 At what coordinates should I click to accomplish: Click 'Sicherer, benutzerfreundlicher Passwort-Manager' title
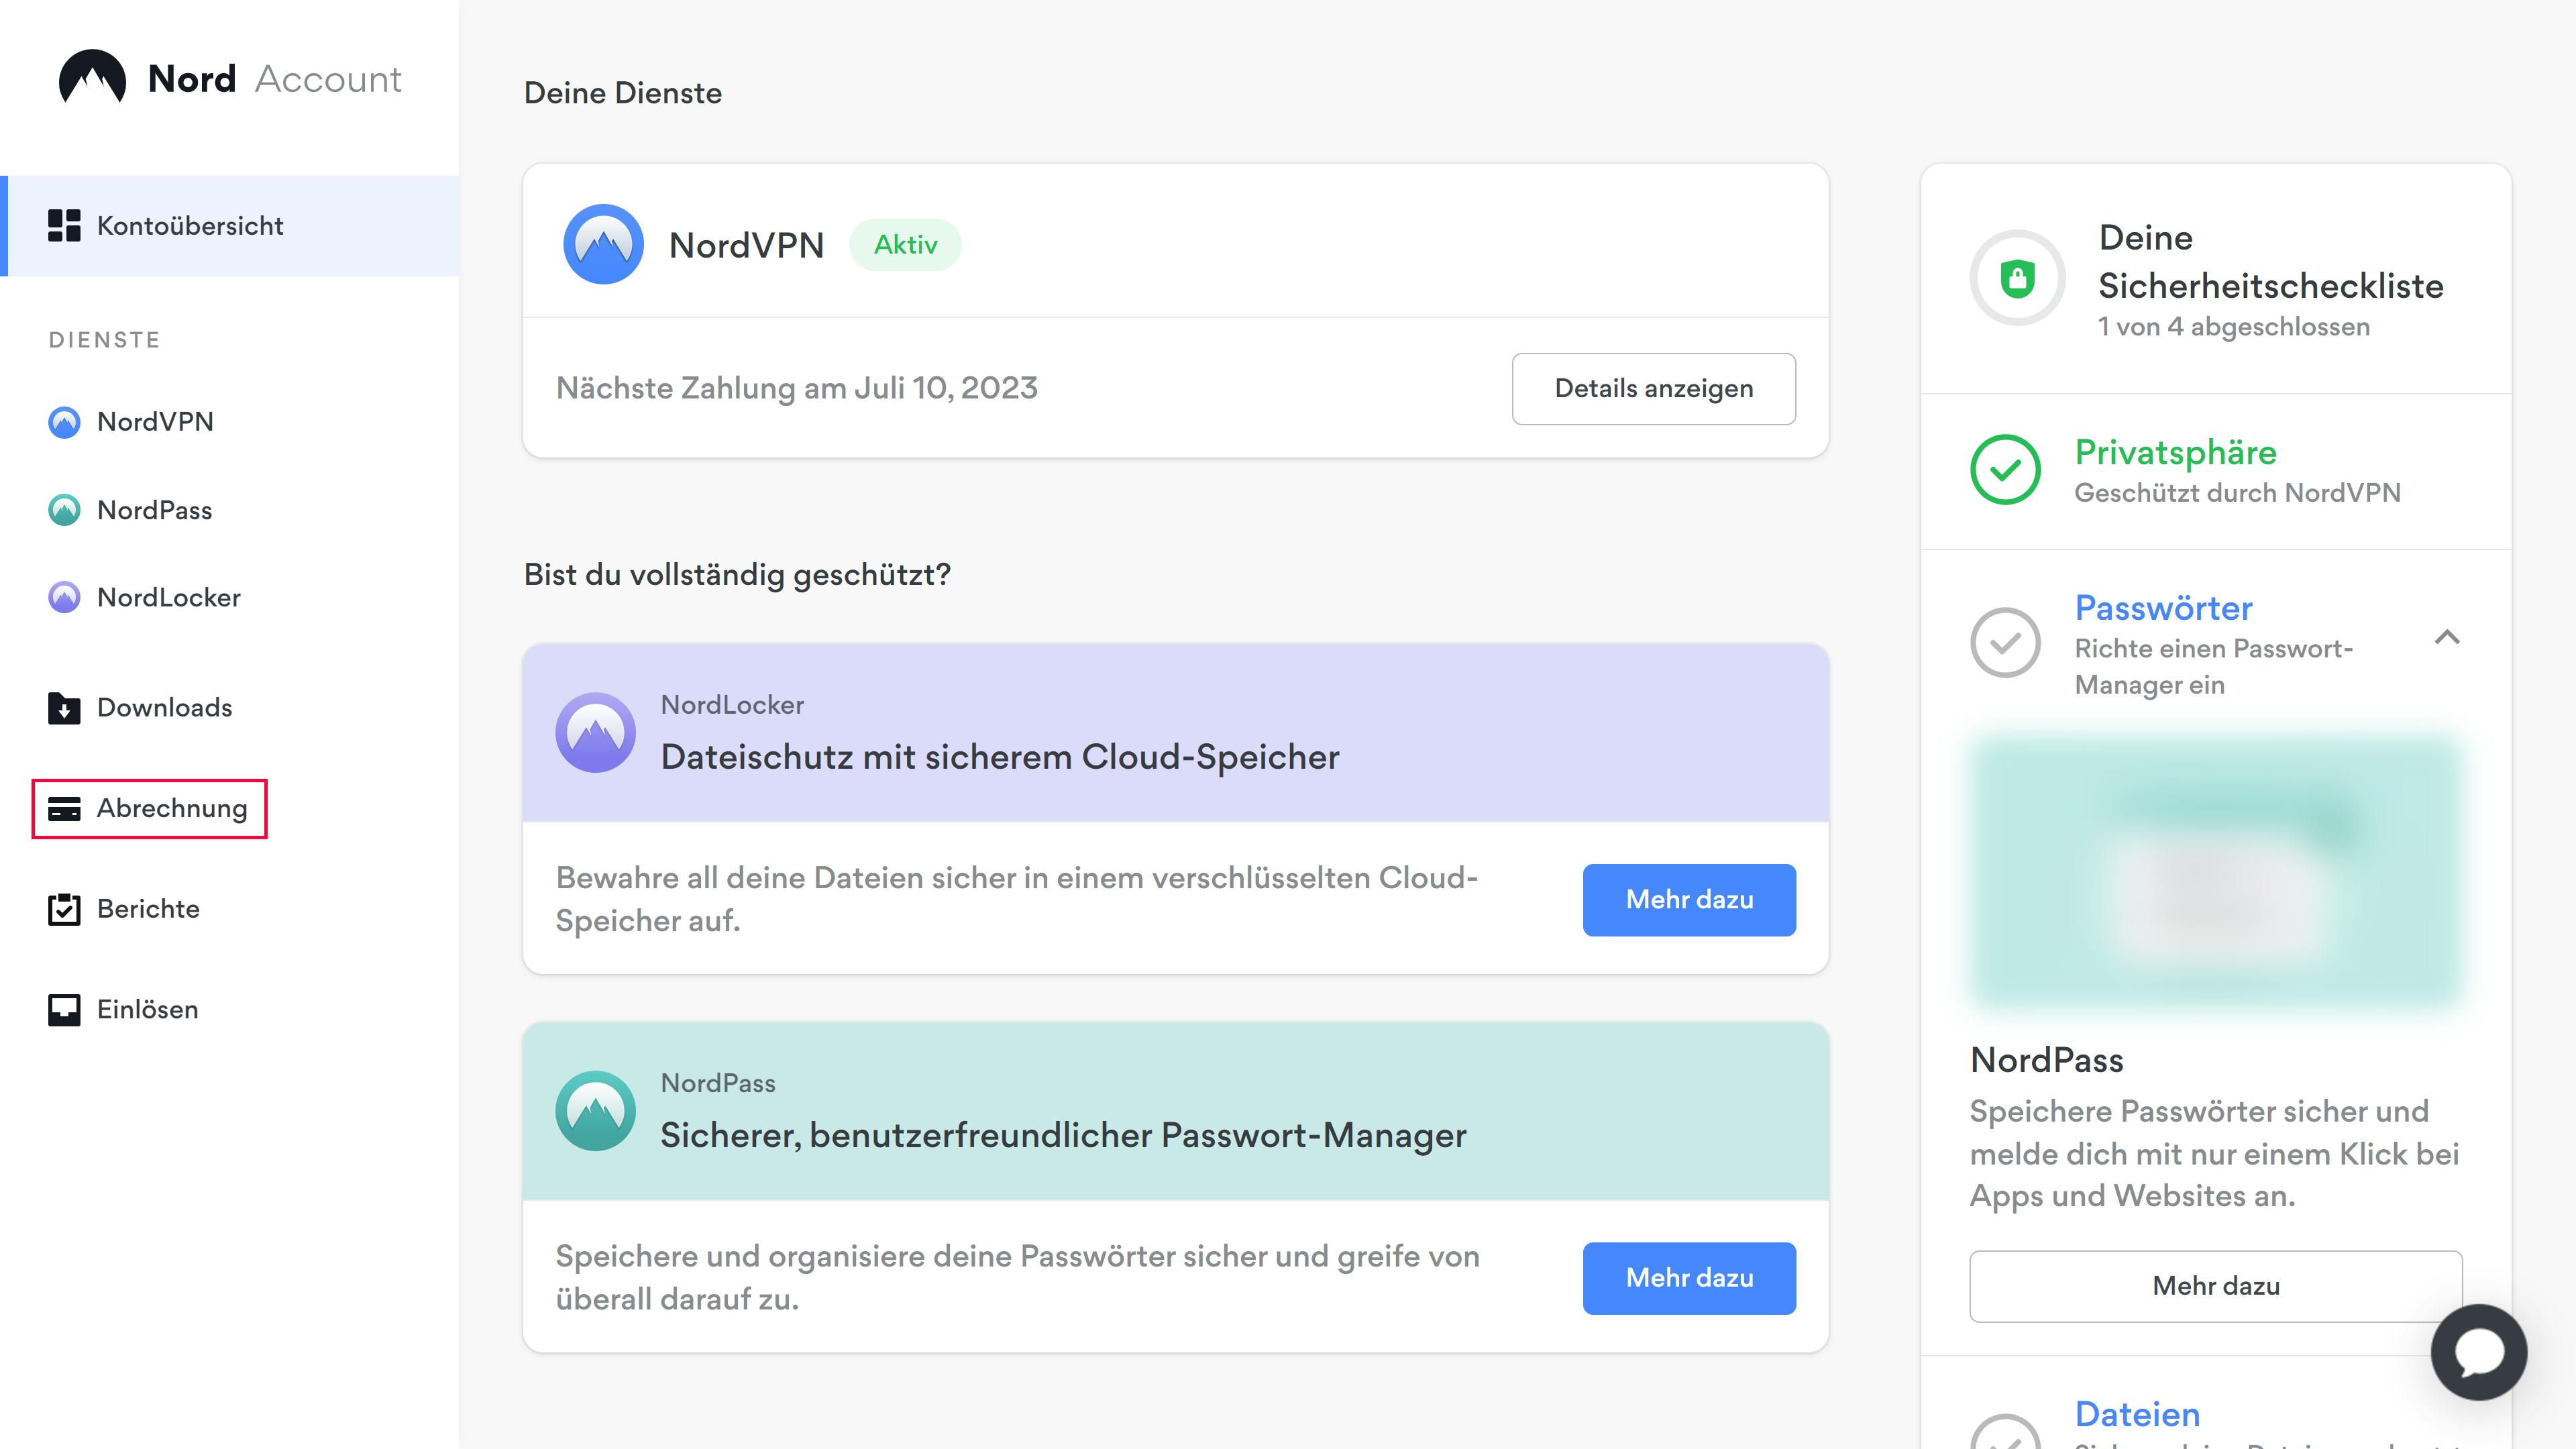(x=1063, y=1135)
